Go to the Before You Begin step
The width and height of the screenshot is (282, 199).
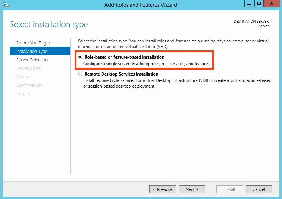tap(33, 43)
